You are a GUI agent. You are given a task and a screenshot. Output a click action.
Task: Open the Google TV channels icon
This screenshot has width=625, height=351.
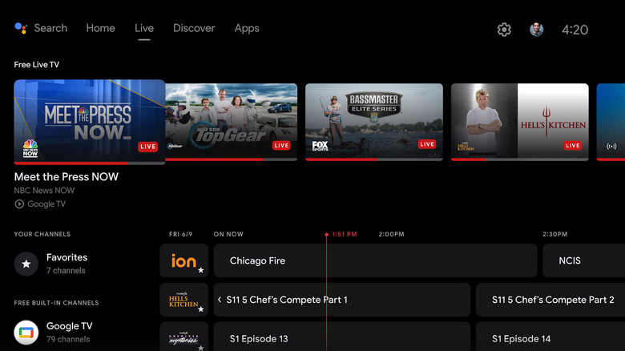pos(26,332)
